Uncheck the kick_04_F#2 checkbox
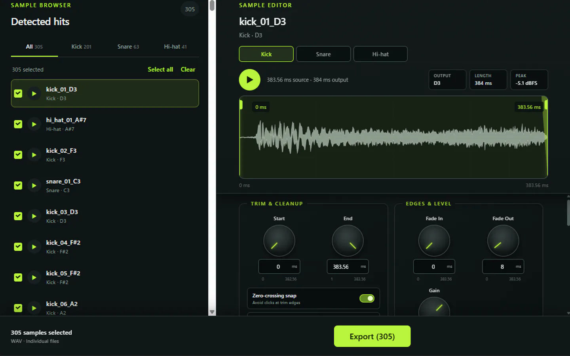The height and width of the screenshot is (356, 570). 18,247
